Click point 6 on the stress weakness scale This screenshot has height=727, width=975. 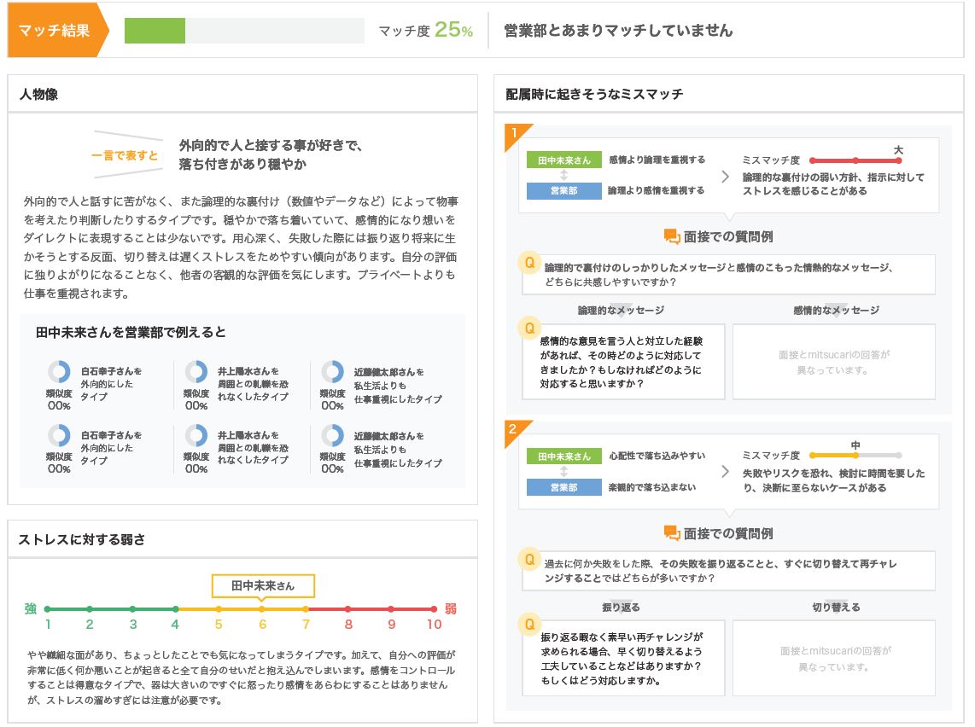[x=261, y=608]
